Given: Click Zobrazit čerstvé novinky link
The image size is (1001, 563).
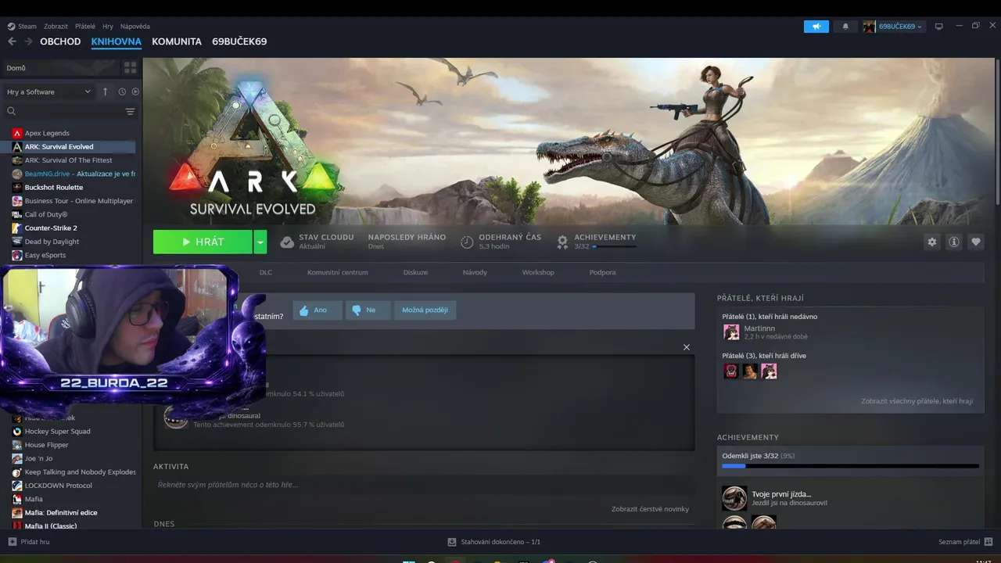Looking at the screenshot, I should pyautogui.click(x=650, y=509).
